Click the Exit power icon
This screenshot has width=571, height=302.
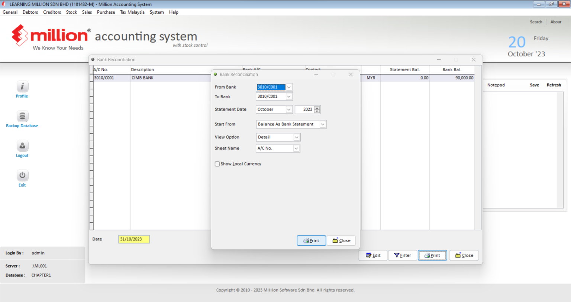point(22,175)
